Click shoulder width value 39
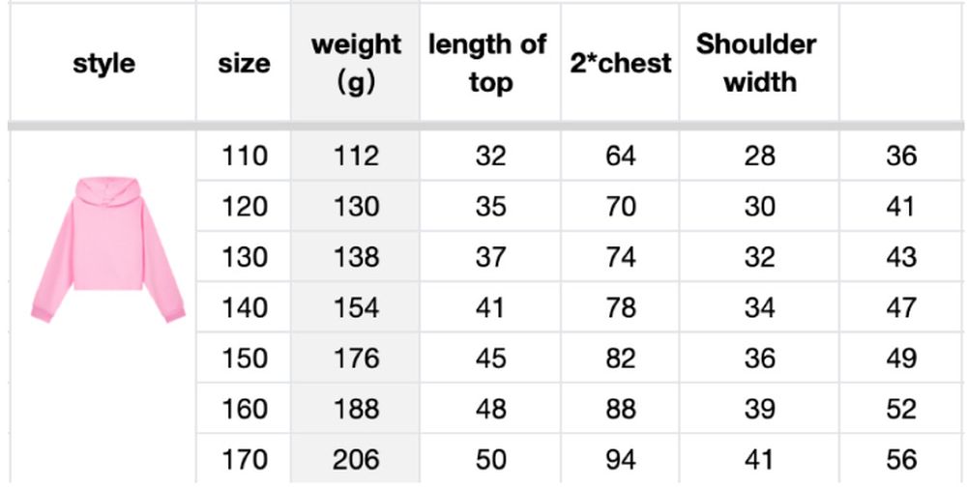The image size is (967, 489). pyautogui.click(x=759, y=409)
